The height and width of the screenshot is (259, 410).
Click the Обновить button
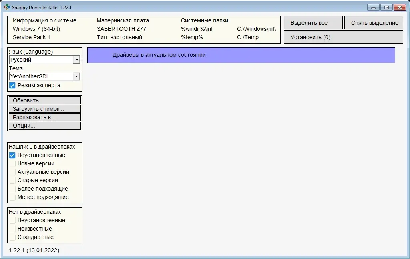click(44, 100)
